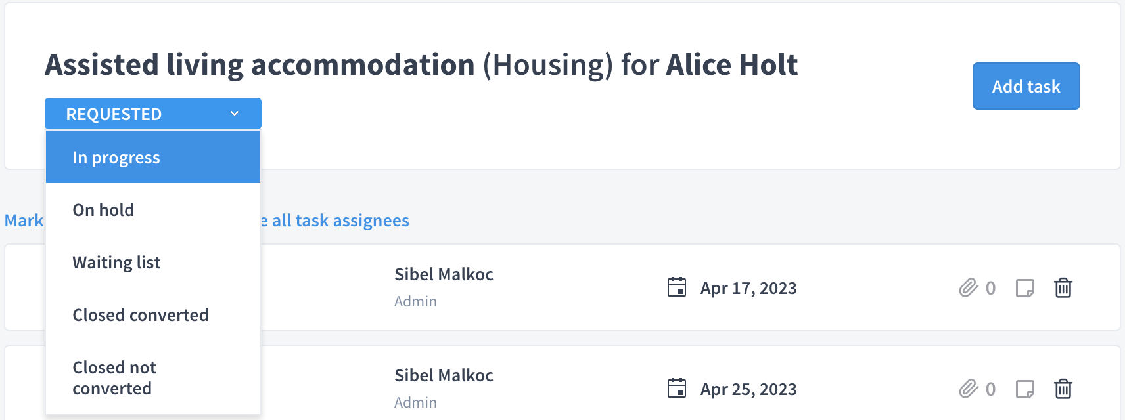The width and height of the screenshot is (1125, 420).
Task: Toggle the chevron arrow in REQUESTED dropdown
Action: (x=235, y=114)
